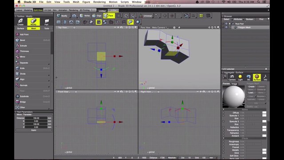Open the Scripts menu
284x160 pixels.
click(125, 2)
